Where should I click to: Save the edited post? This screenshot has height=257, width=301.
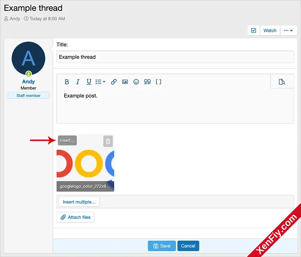tap(162, 246)
